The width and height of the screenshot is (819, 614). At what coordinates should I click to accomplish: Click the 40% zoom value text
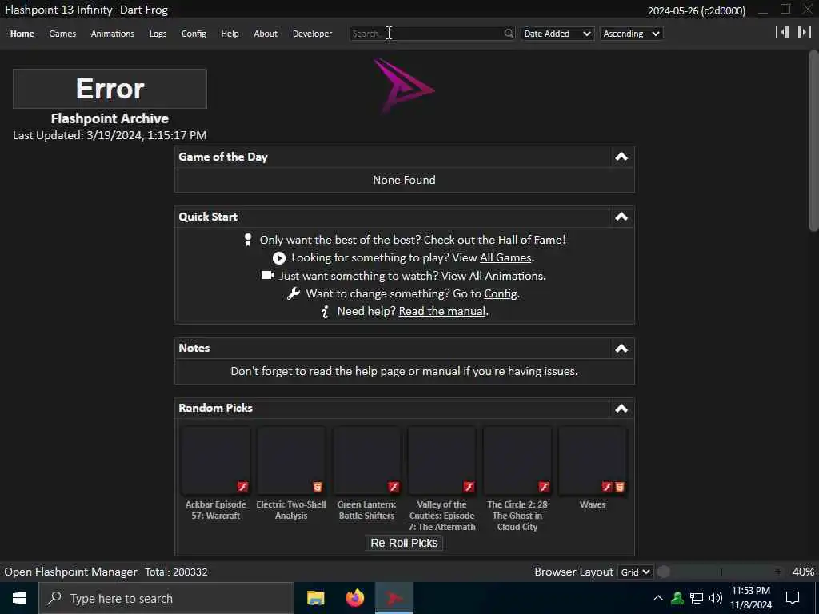[803, 572]
